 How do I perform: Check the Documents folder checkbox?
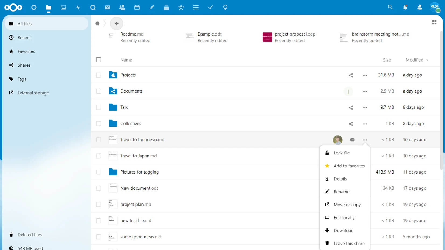[99, 91]
